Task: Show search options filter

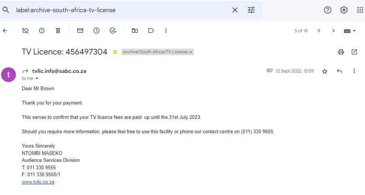Action: tap(251, 10)
